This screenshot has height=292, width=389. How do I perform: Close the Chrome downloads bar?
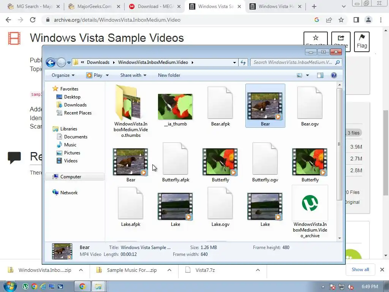(382, 270)
